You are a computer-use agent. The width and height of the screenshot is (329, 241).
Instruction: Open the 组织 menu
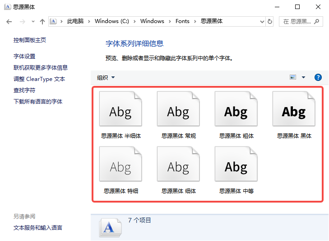point(106,78)
